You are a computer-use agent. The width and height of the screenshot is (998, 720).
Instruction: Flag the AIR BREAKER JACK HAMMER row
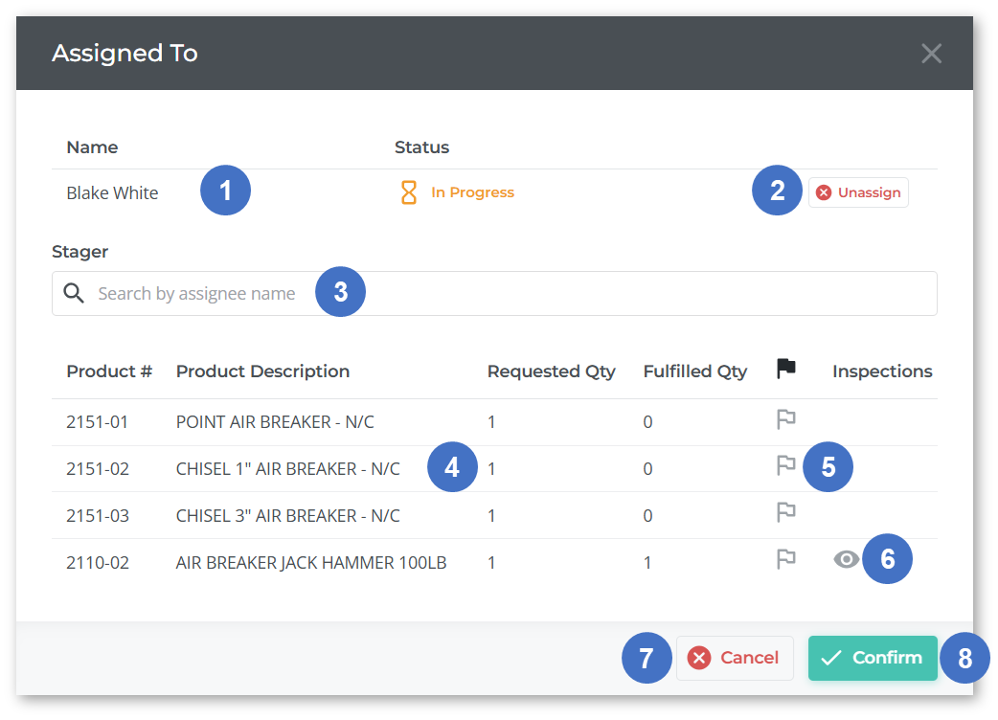point(785,560)
